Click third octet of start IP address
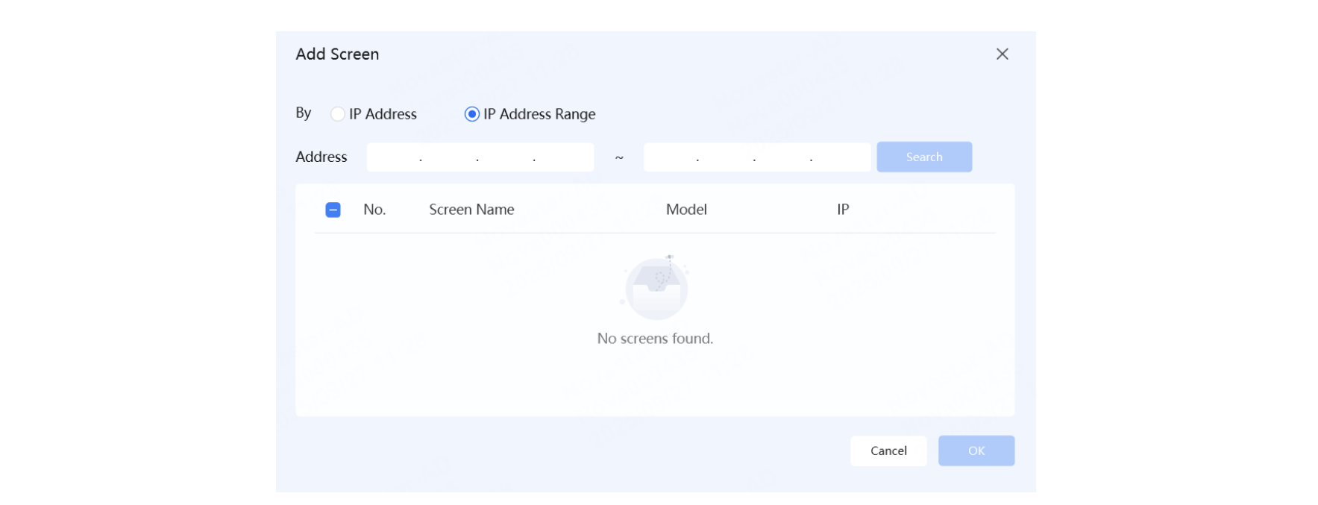Screen dimensions: 1318x505 (x=506, y=157)
